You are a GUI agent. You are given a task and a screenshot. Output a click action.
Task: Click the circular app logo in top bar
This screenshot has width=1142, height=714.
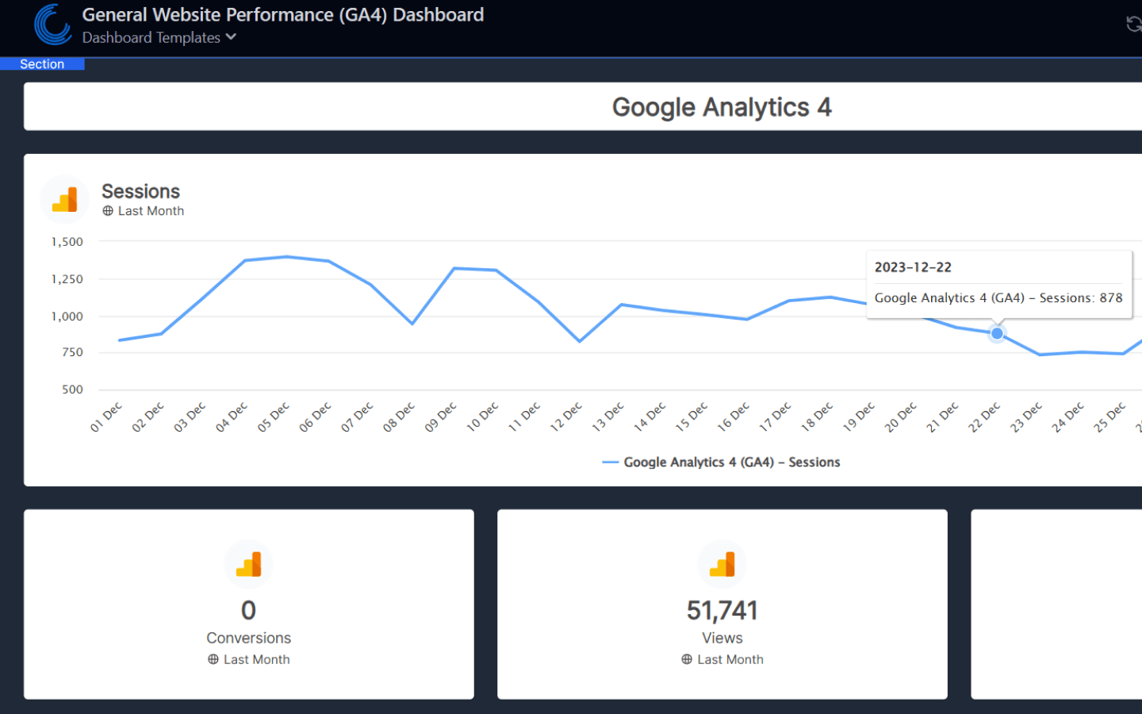click(51, 25)
